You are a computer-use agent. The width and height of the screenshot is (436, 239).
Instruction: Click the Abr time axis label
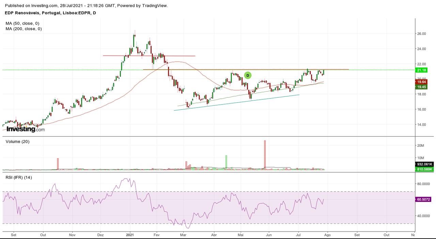pyautogui.click(x=214, y=235)
